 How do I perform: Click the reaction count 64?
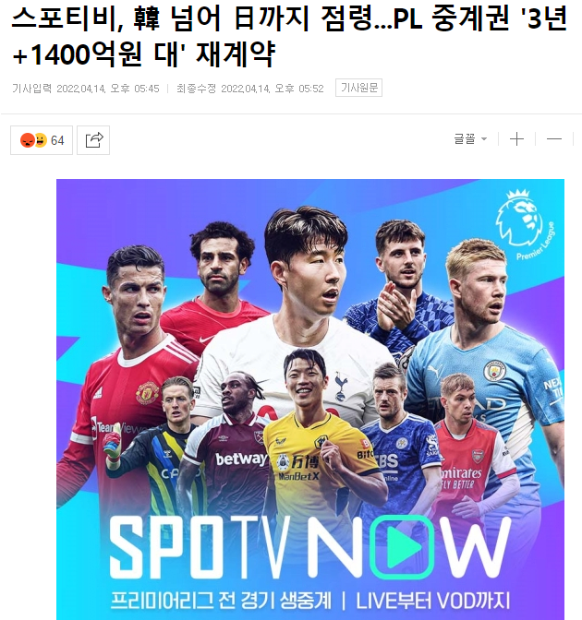pyautogui.click(x=57, y=140)
